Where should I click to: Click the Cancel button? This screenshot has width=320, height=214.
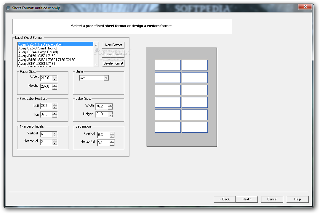[x=272, y=199]
